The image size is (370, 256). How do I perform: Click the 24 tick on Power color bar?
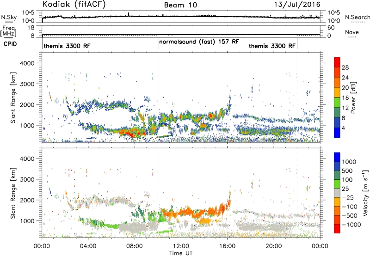(345, 78)
